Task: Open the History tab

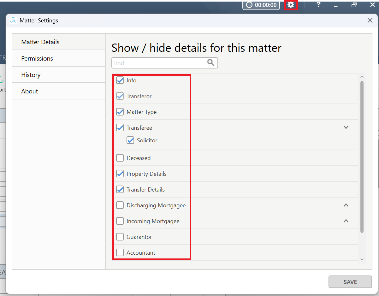Action: coord(59,75)
